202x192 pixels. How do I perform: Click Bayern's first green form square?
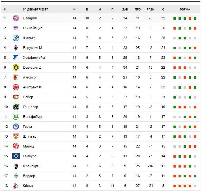[174, 18]
